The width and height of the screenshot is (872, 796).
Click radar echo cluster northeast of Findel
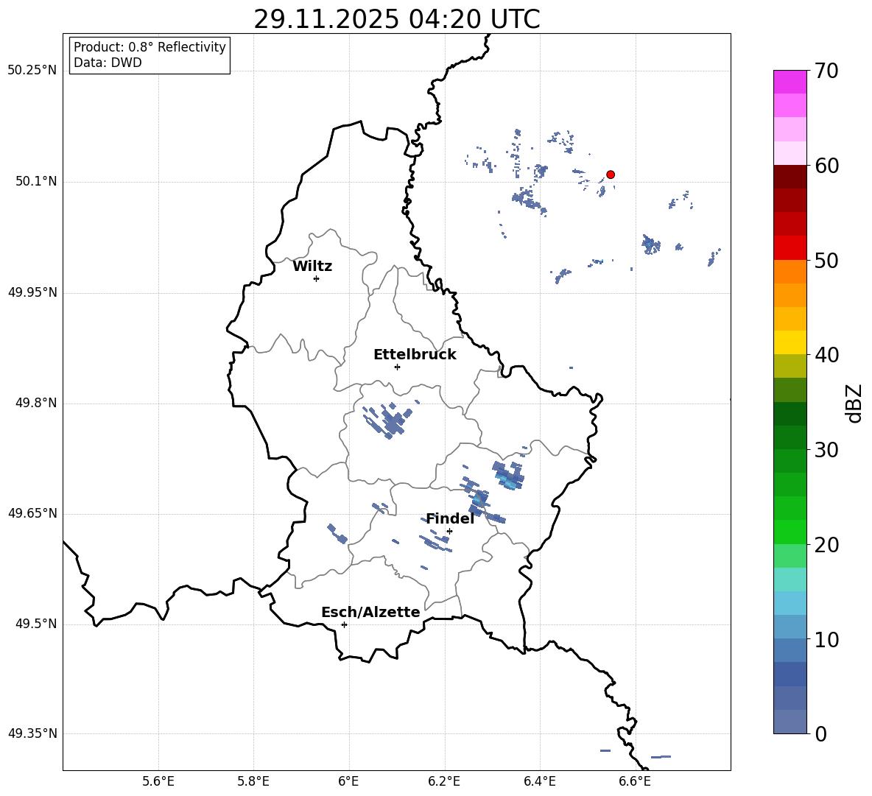click(x=508, y=475)
